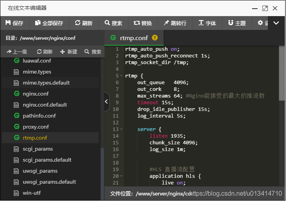The image size is (286, 201).
Task: Fold the application hls block at line 20
Action: (121, 176)
